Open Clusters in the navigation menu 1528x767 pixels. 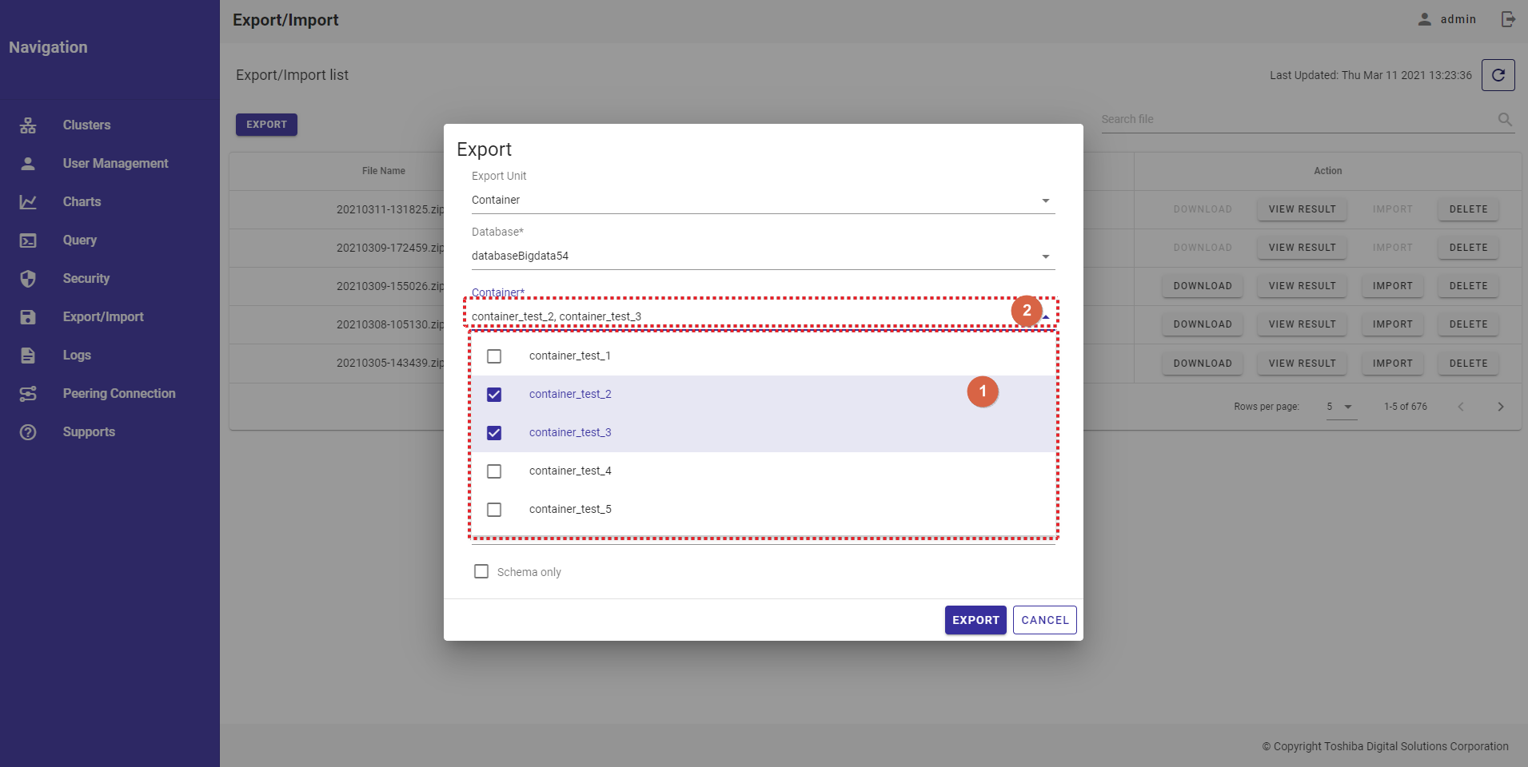click(87, 125)
